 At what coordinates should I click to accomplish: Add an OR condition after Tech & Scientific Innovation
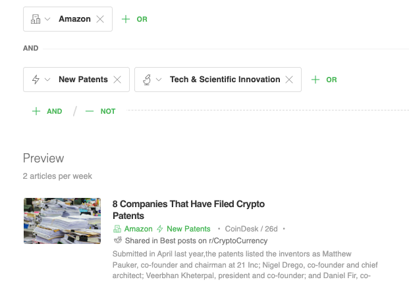click(x=324, y=80)
